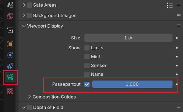183x112 pixels.
Task: Open the Scene properties tab
Action: click(10, 5)
